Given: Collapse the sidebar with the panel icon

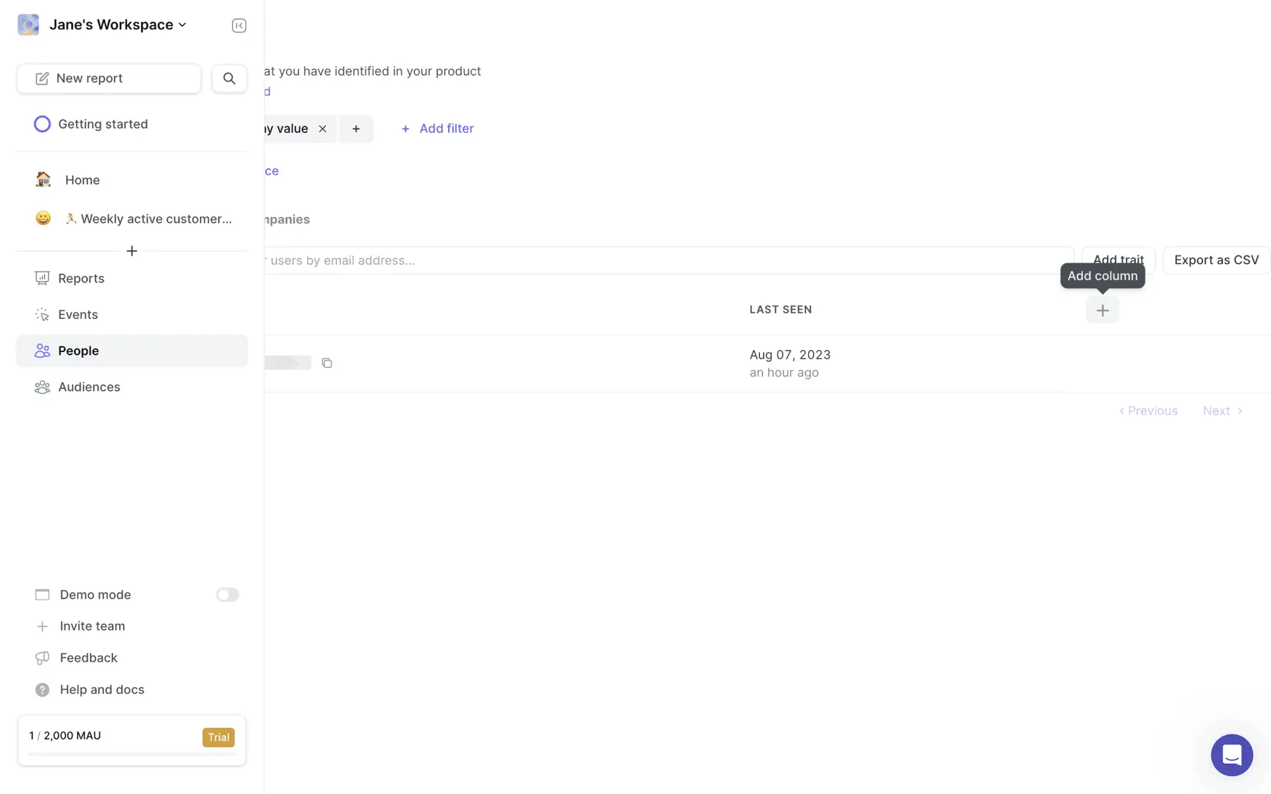Looking at the screenshot, I should pyautogui.click(x=239, y=25).
